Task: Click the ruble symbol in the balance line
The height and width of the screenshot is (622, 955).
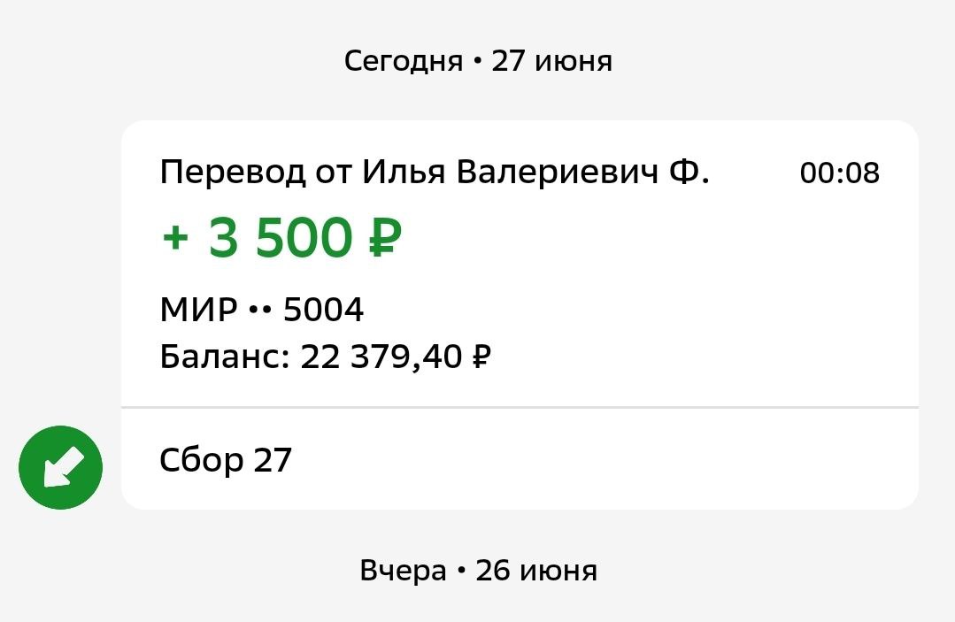Action: (x=481, y=356)
